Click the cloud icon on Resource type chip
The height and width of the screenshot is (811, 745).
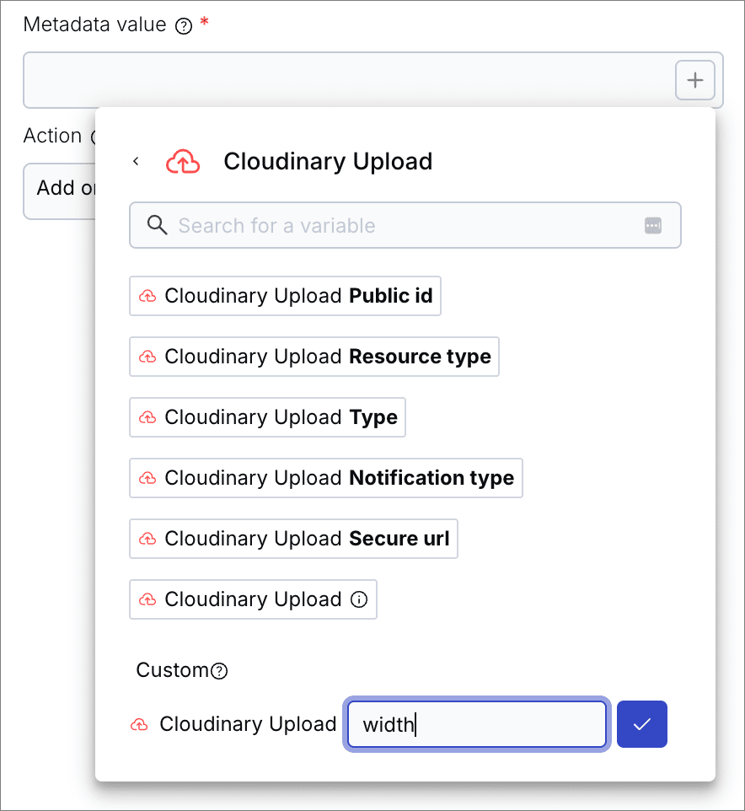(147, 357)
